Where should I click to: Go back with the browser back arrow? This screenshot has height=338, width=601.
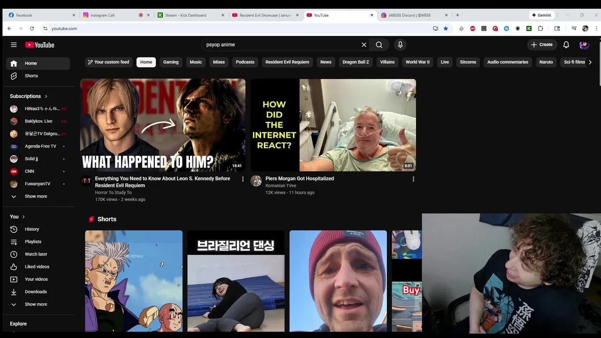point(9,29)
